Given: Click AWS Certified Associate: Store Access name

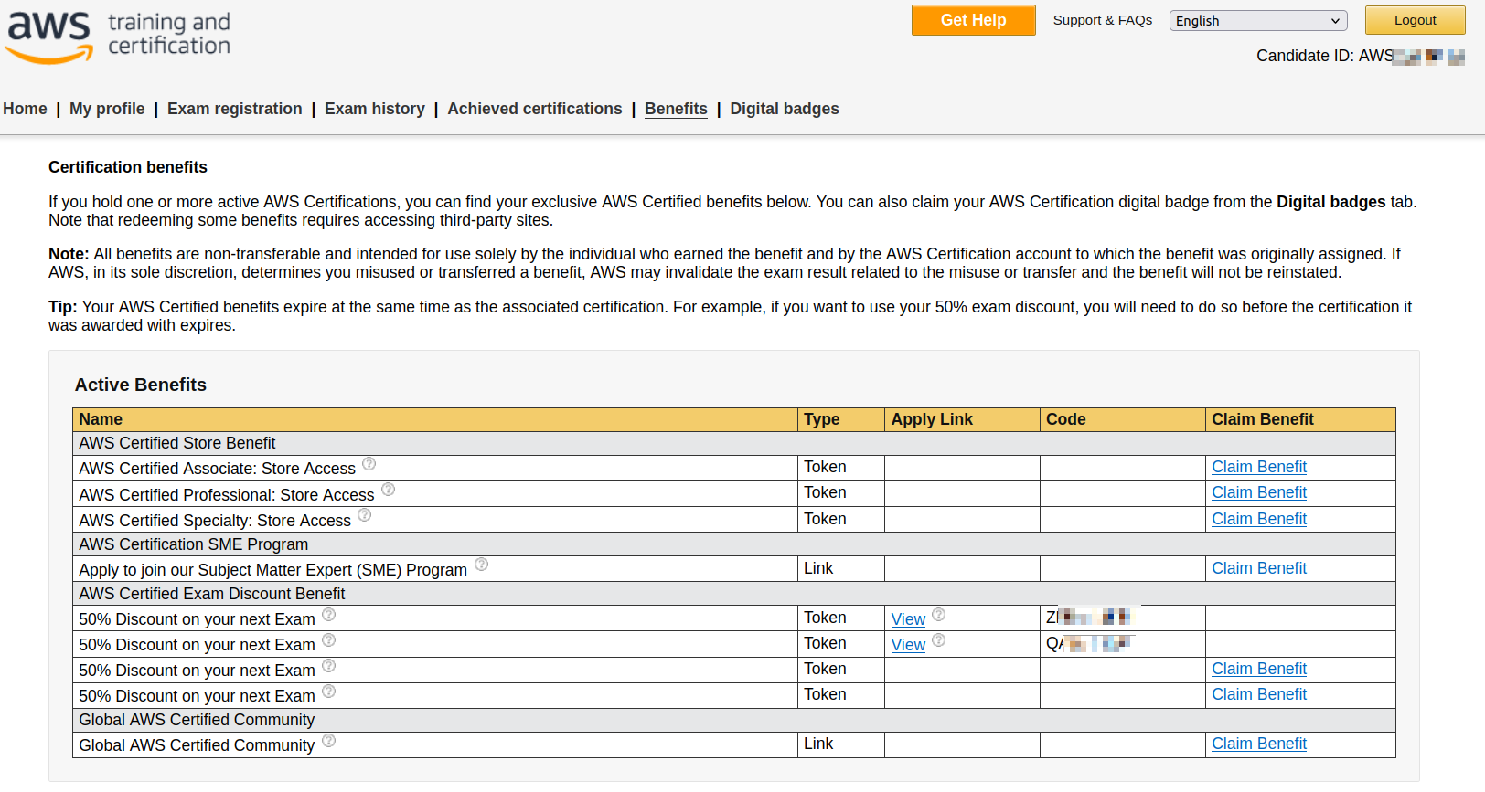Looking at the screenshot, I should [x=217, y=469].
